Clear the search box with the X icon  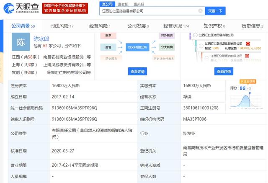tap(200, 11)
